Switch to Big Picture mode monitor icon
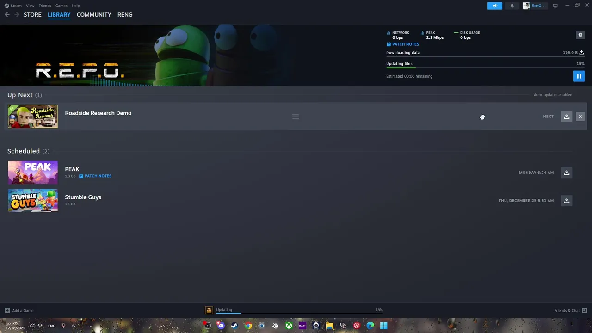The width and height of the screenshot is (592, 333). 555,6
